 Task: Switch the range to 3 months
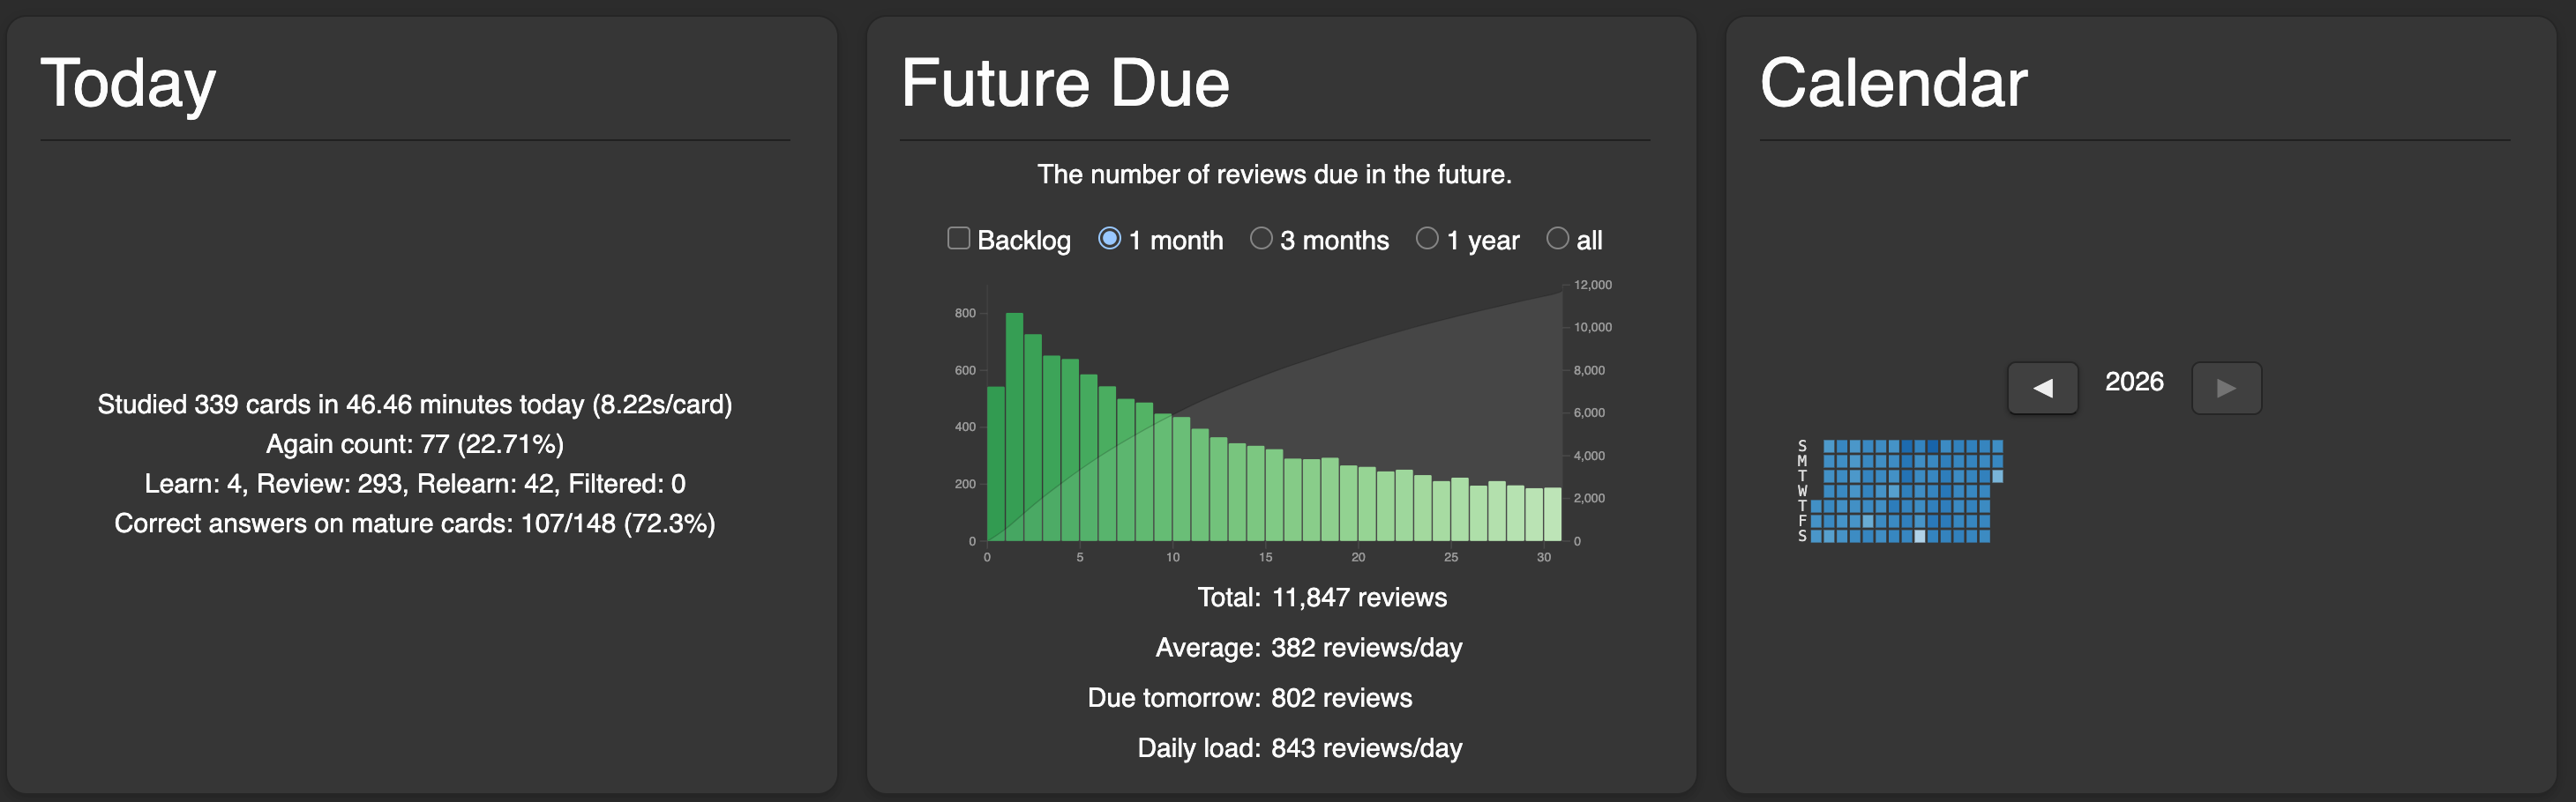tap(1261, 239)
